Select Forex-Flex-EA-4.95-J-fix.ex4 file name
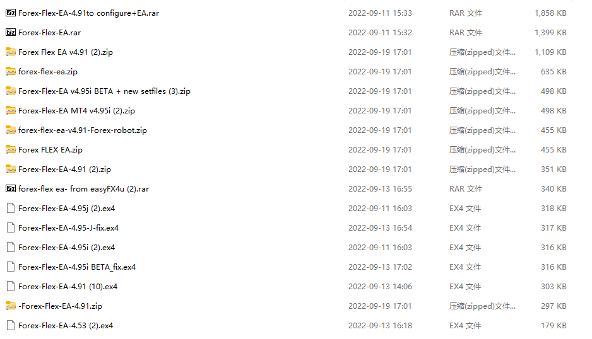Screen dimensions: 592x339 [x=68, y=227]
